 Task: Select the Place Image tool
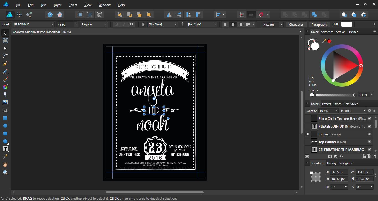click(5, 102)
